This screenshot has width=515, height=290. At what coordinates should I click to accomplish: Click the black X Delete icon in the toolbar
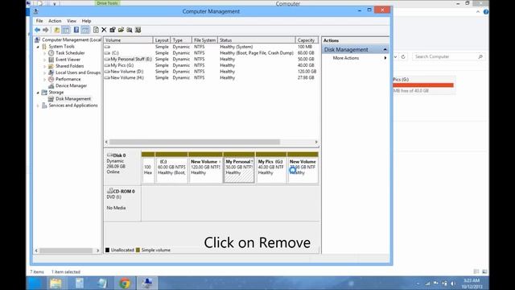(x=104, y=30)
